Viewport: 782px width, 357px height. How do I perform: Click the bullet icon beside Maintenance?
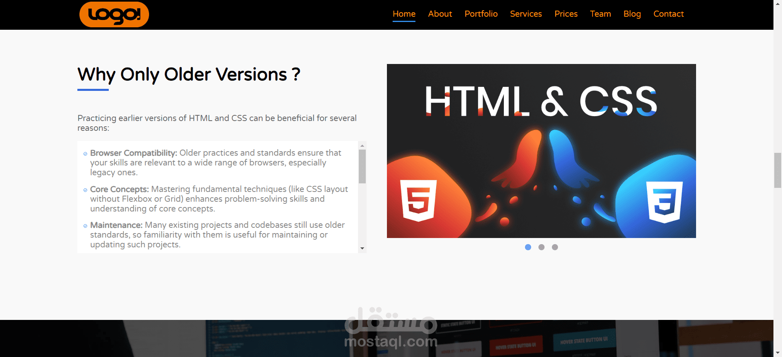pyautogui.click(x=85, y=226)
